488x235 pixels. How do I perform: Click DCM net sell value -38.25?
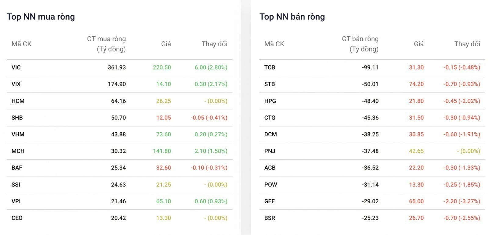pyautogui.click(x=370, y=134)
